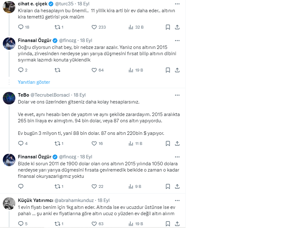Reply to cihat e. çiçek's tweet

[x=21, y=27]
